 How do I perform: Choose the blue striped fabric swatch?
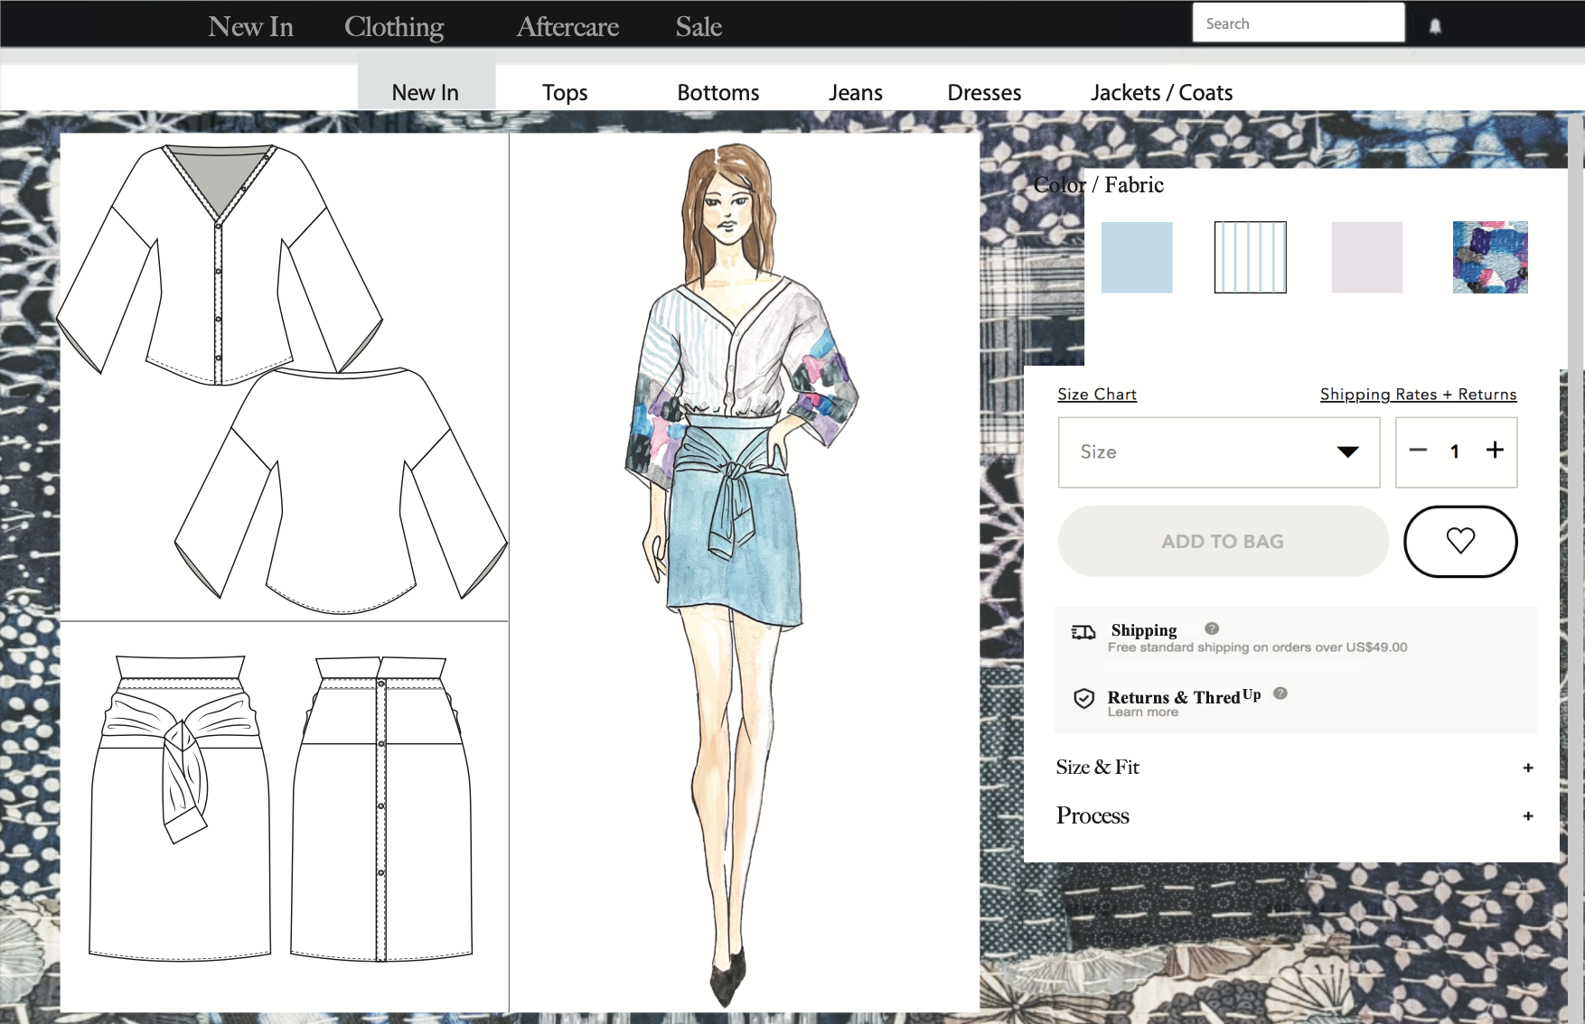[x=1250, y=257]
